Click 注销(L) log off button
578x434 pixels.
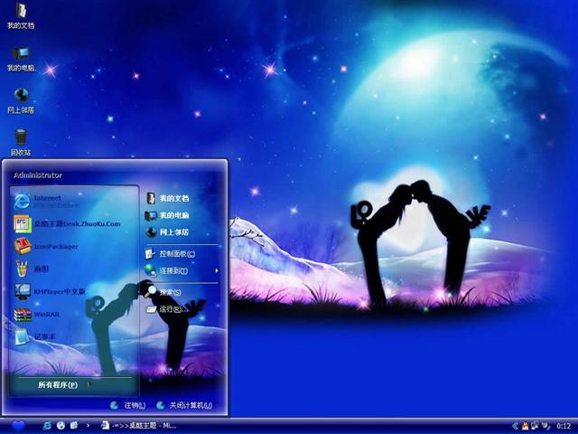[x=128, y=406]
